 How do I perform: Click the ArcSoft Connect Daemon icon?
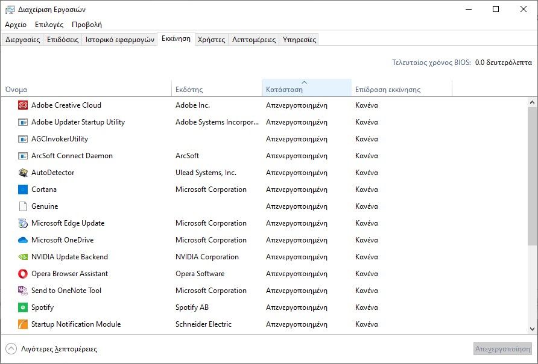coord(23,156)
